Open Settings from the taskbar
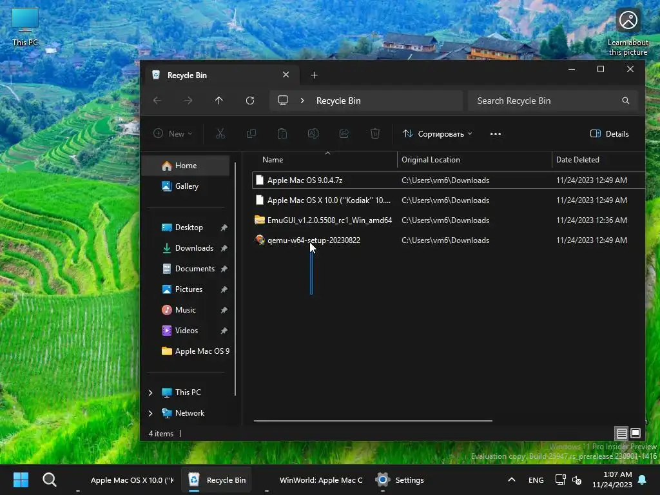Screen dimensions: 660x495 click(400, 480)
